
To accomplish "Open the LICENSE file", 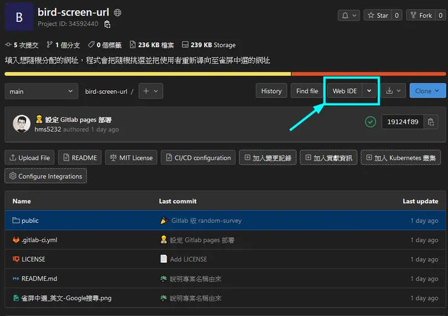I will point(33,259).
